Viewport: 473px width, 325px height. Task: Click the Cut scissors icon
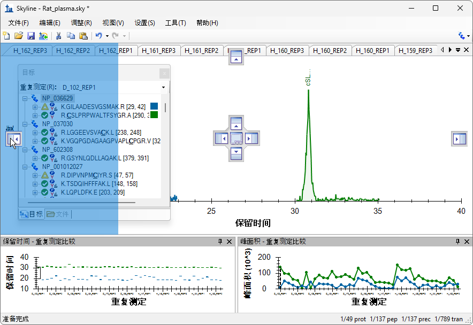tap(58, 36)
